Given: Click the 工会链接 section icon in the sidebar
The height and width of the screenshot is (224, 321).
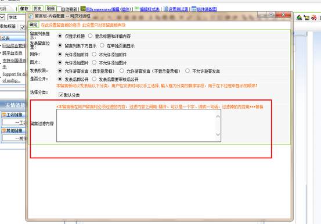Looking at the screenshot, I should 4,115.
